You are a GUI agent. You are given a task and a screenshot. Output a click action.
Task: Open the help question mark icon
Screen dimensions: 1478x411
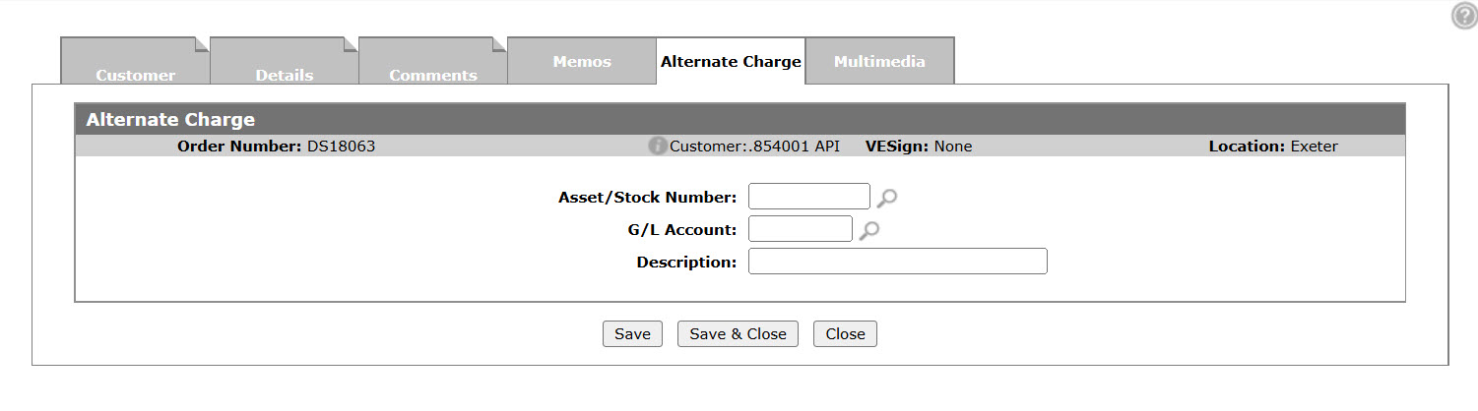pos(1464,16)
